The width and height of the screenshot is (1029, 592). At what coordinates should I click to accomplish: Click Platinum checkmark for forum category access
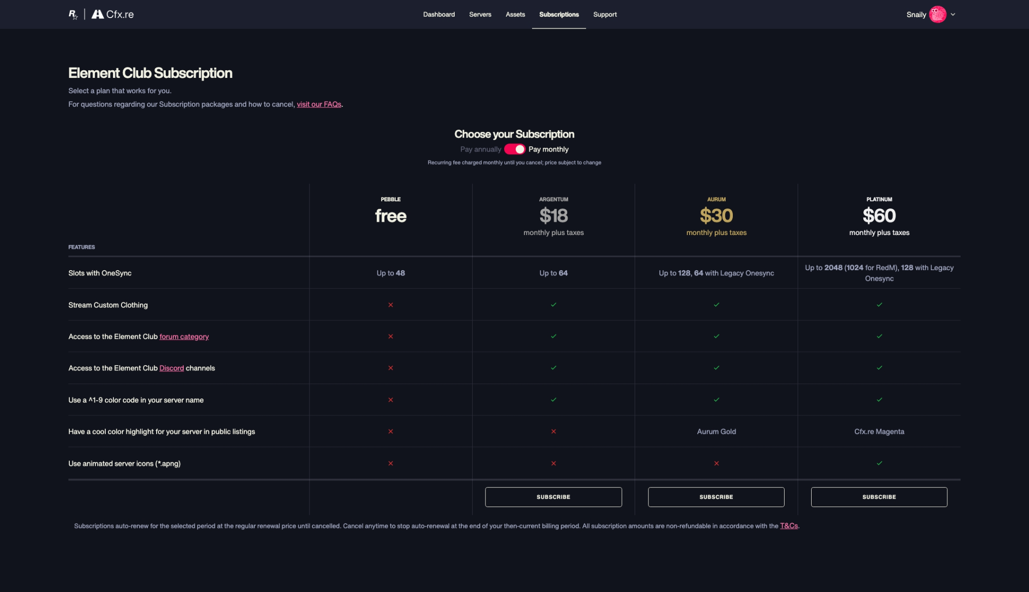(879, 336)
